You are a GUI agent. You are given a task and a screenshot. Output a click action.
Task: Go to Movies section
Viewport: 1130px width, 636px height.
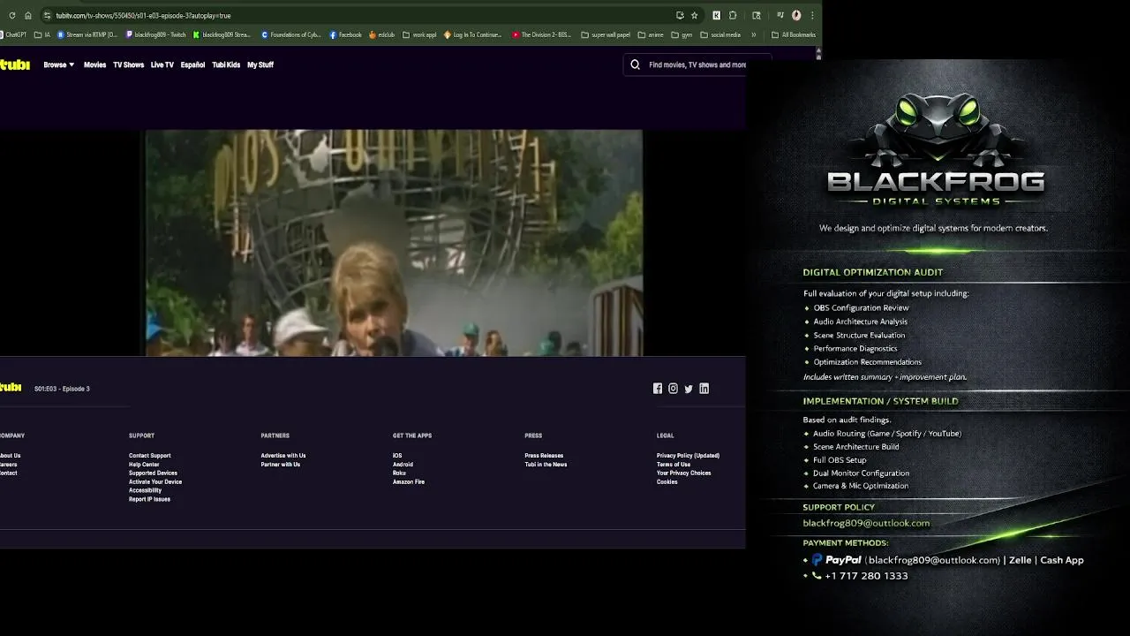tap(94, 64)
